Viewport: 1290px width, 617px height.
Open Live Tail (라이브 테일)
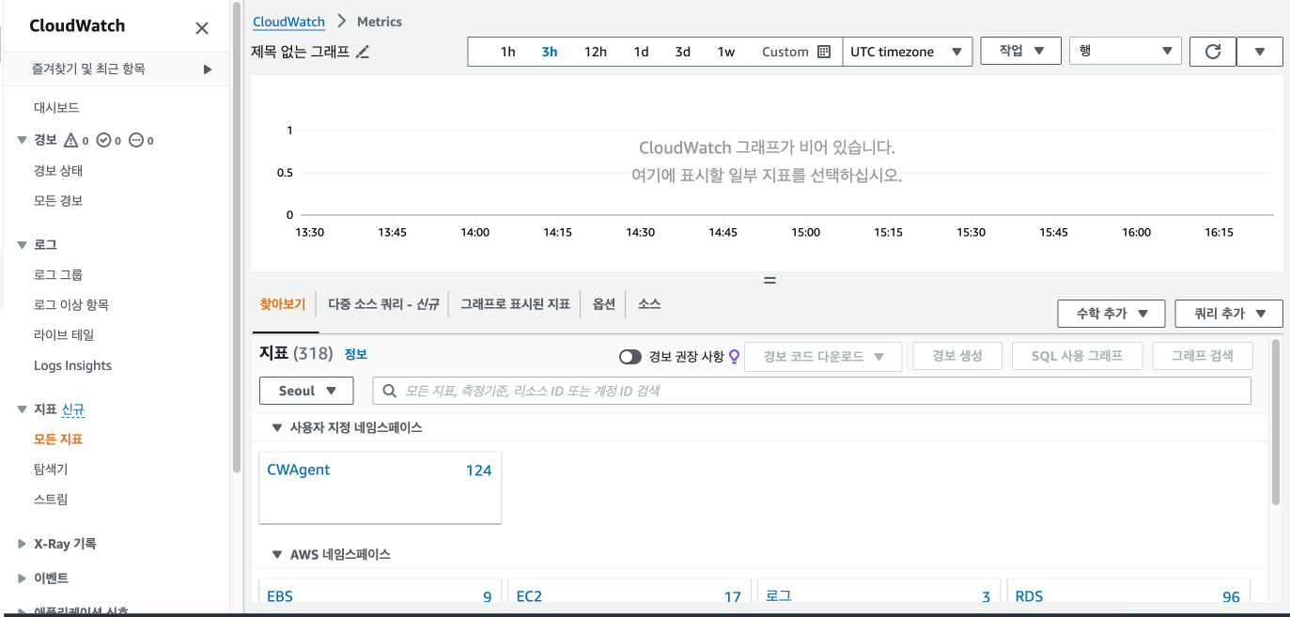coord(64,335)
